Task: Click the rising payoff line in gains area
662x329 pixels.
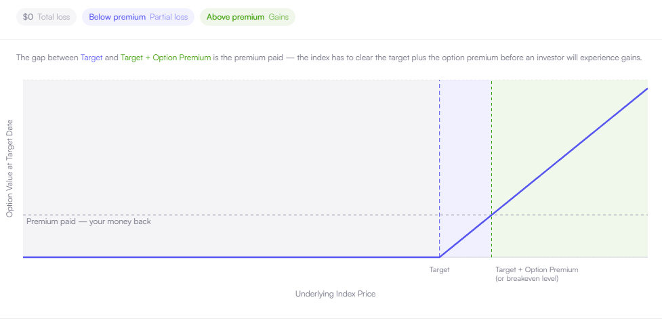Action: pyautogui.click(x=570, y=152)
